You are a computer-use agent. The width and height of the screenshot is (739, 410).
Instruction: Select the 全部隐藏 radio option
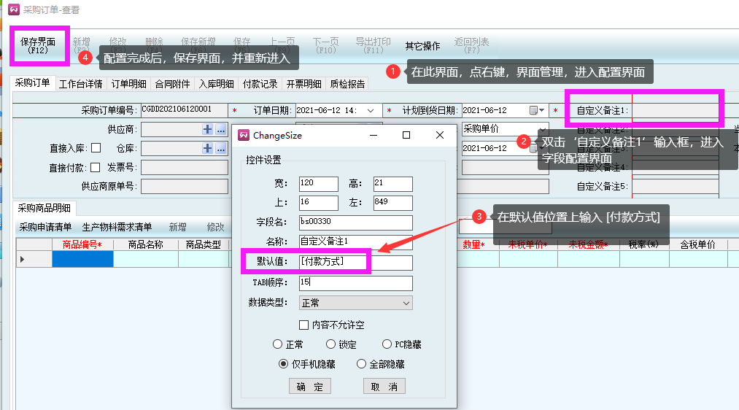point(361,364)
